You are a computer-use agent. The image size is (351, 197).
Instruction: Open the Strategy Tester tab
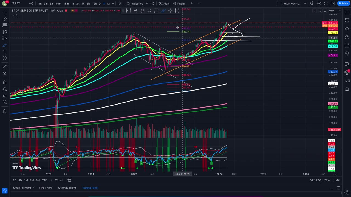point(67,188)
